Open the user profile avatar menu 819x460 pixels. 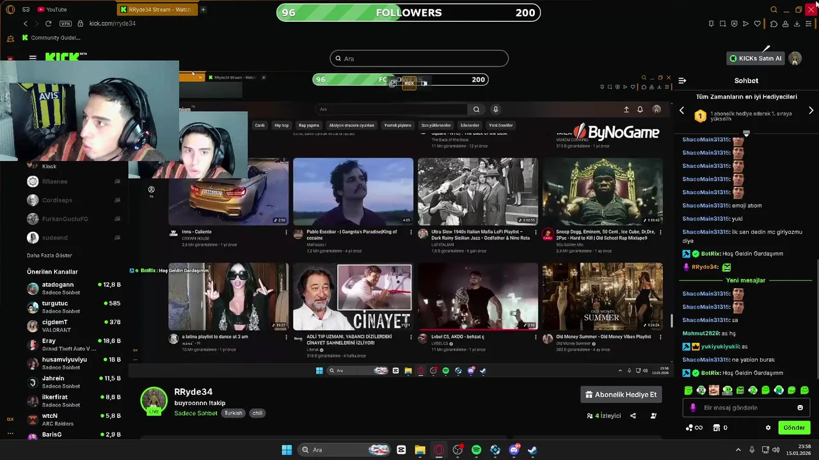click(795, 58)
